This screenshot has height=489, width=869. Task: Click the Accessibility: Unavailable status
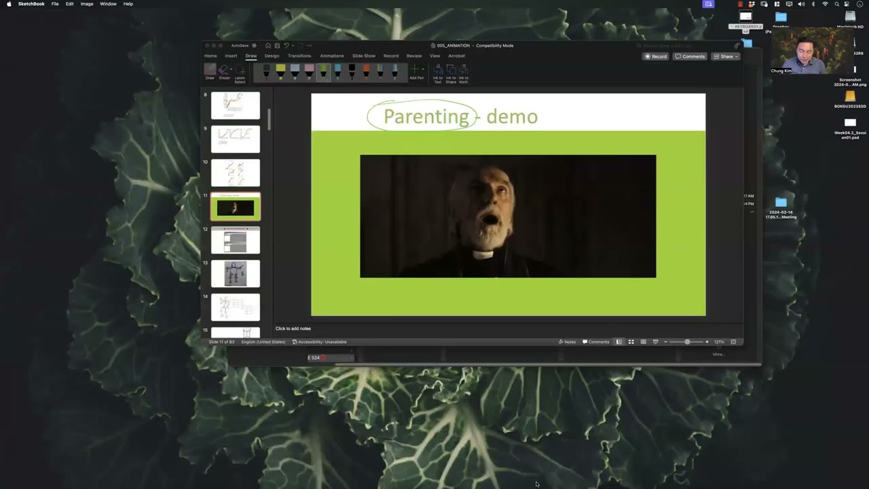pos(320,342)
